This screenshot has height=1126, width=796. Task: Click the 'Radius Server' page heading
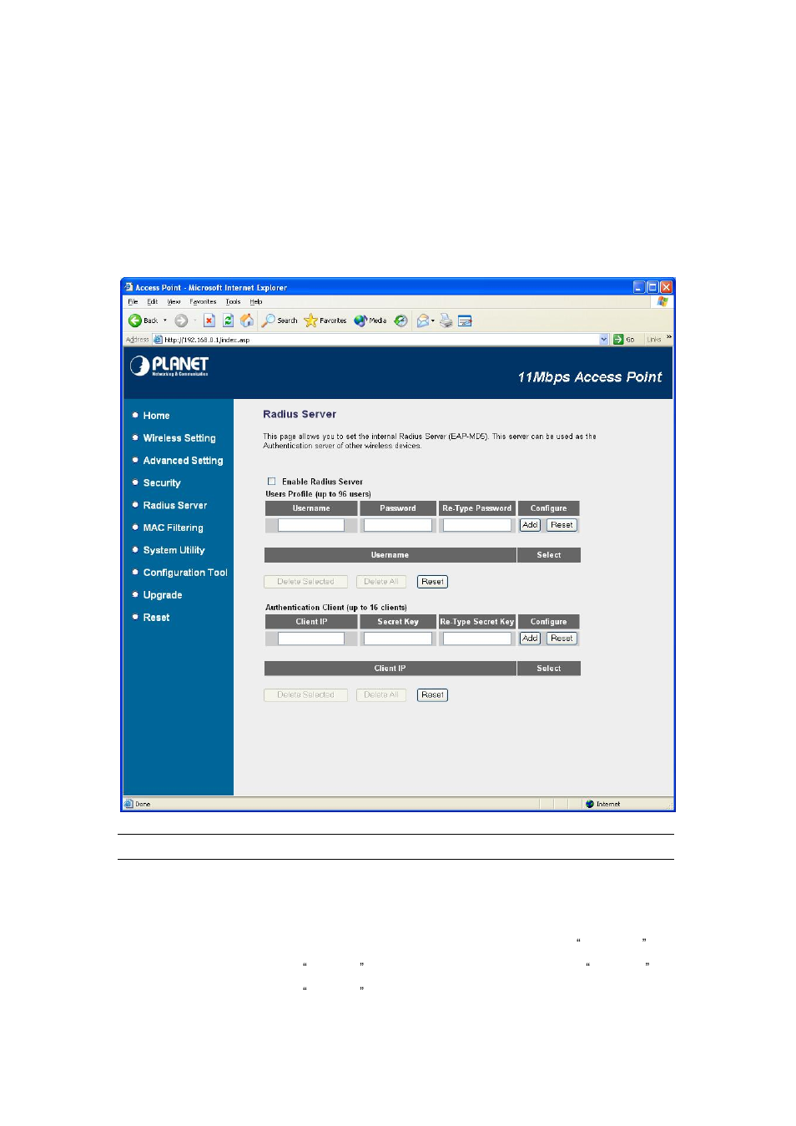point(300,414)
